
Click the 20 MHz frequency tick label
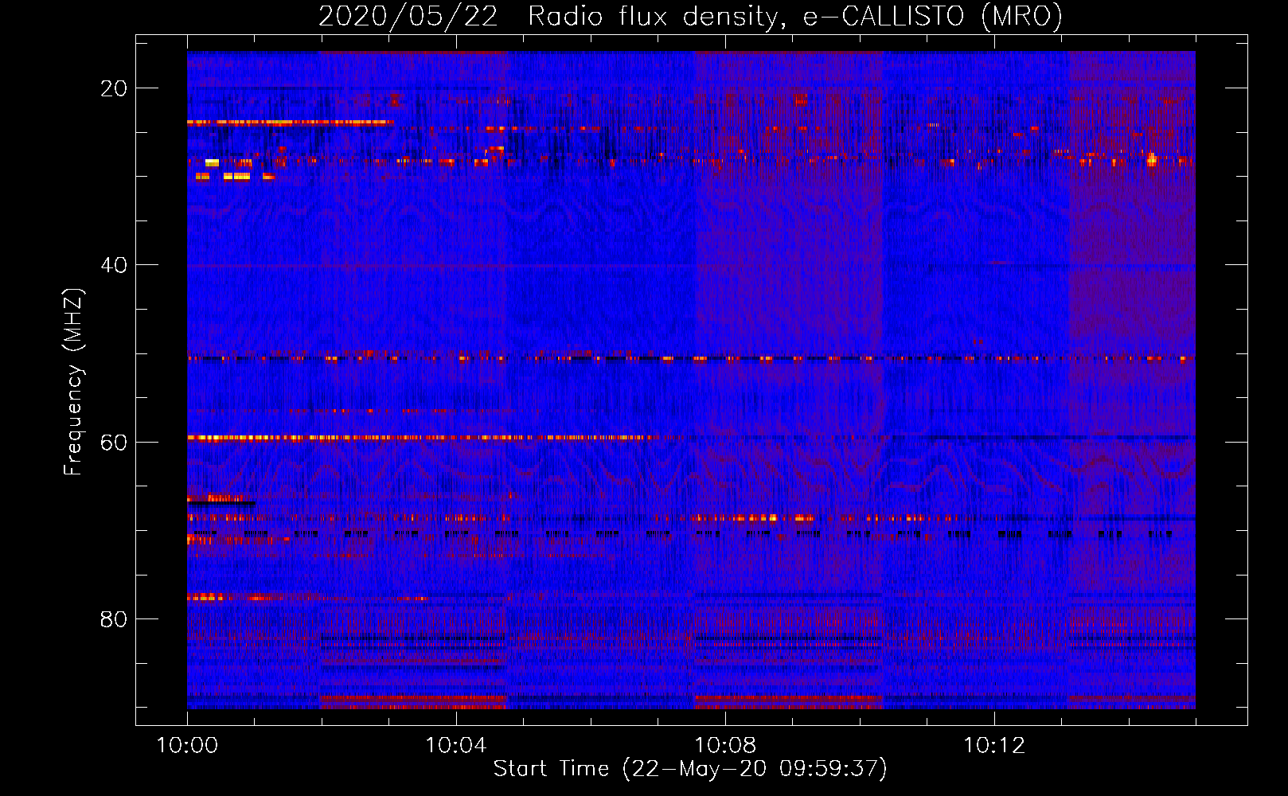pyautogui.click(x=114, y=88)
